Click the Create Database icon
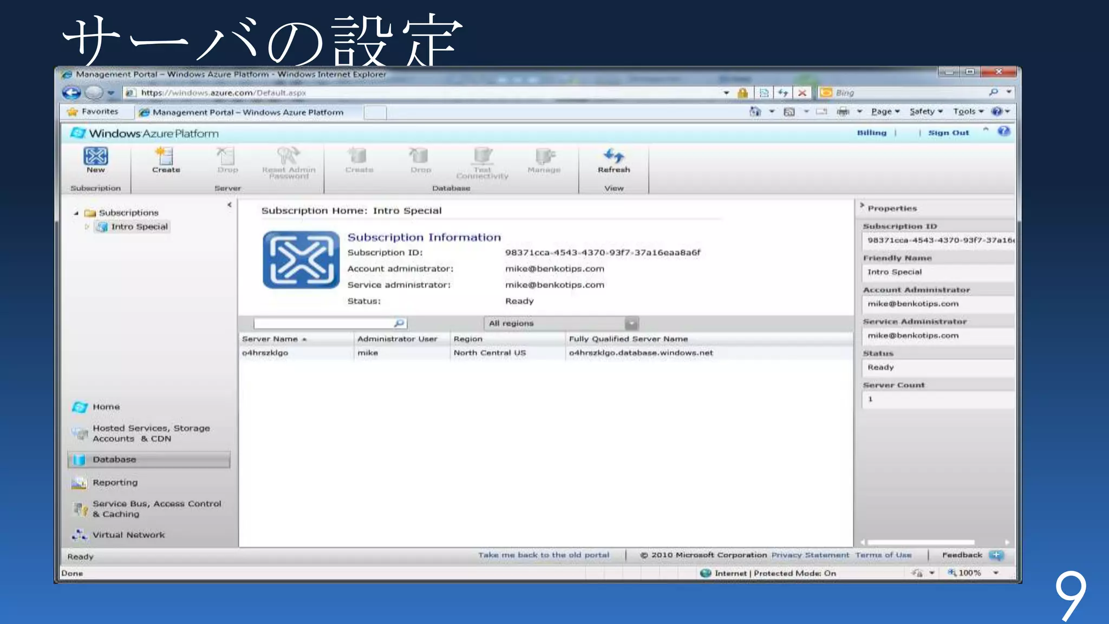This screenshot has height=624, width=1109. coord(358,156)
